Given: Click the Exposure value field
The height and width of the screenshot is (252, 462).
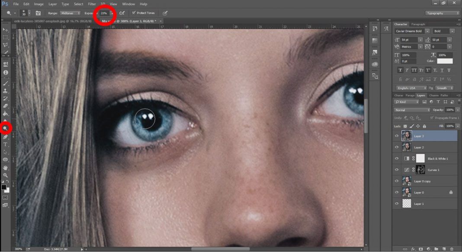Looking at the screenshot, I should [x=104, y=13].
